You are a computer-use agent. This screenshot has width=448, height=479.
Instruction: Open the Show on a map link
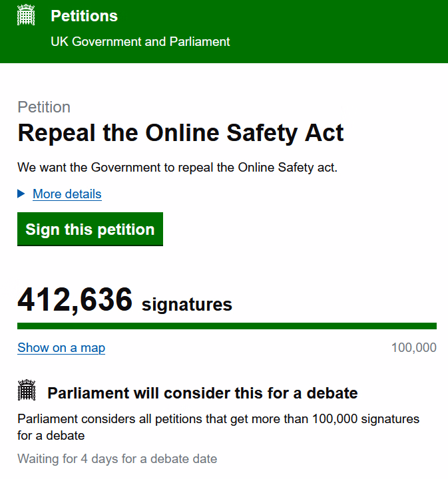pos(61,348)
